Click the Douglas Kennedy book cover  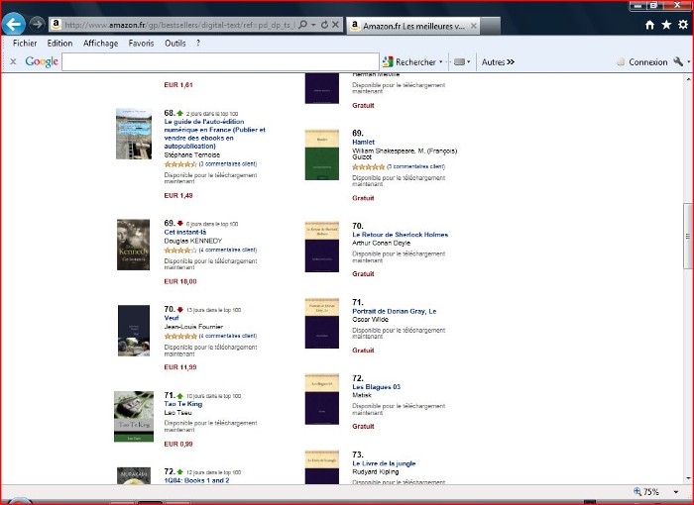[133, 245]
